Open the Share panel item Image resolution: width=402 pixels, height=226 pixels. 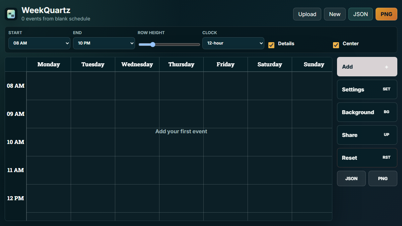tap(367, 135)
